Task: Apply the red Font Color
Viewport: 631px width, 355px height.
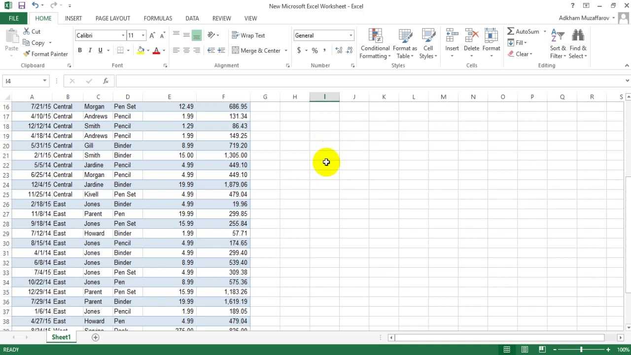Action: point(157,50)
